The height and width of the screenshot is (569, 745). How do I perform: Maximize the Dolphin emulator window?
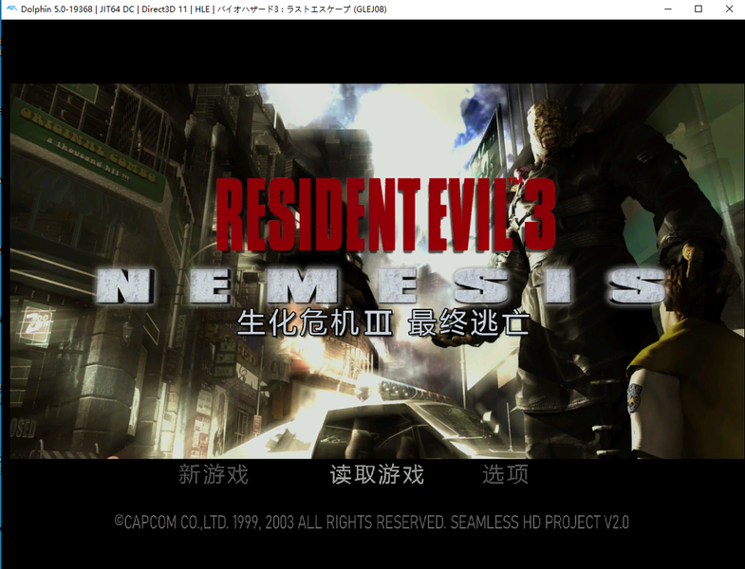click(x=698, y=9)
